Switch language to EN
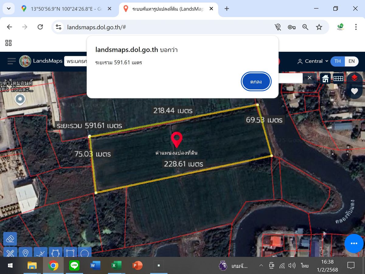The height and width of the screenshot is (274, 365). click(351, 61)
